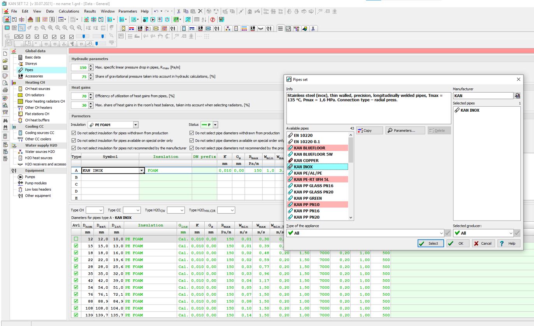534x326 pixels.
Task: Click the Help button in Pipes set dialog
Action: coord(509,243)
